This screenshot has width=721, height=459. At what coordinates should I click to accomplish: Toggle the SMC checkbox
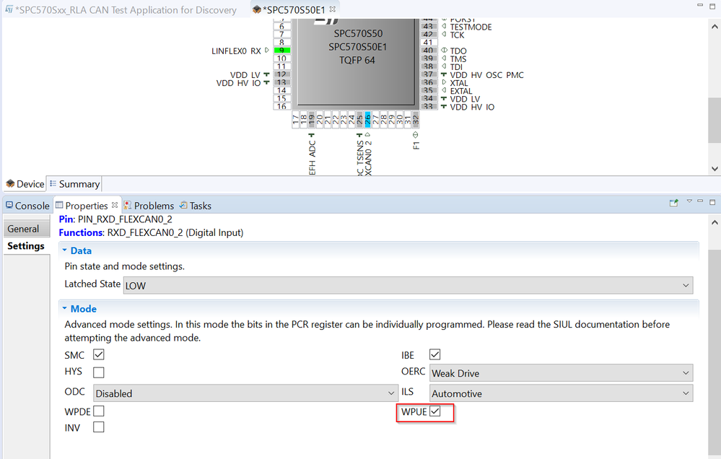point(98,354)
